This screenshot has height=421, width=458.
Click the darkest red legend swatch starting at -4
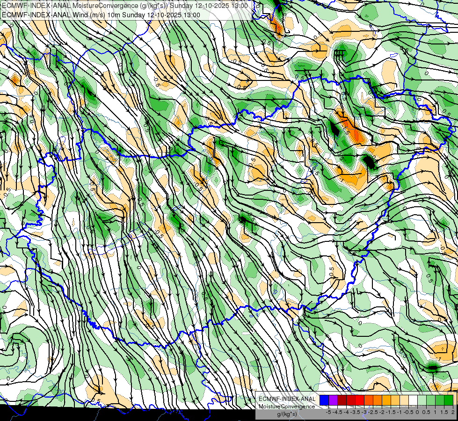342,400
